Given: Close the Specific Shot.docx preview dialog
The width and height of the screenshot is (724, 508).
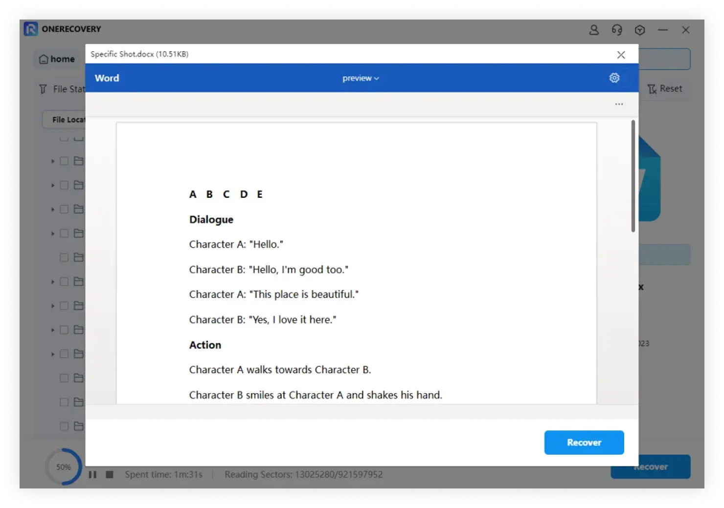Looking at the screenshot, I should click(621, 55).
